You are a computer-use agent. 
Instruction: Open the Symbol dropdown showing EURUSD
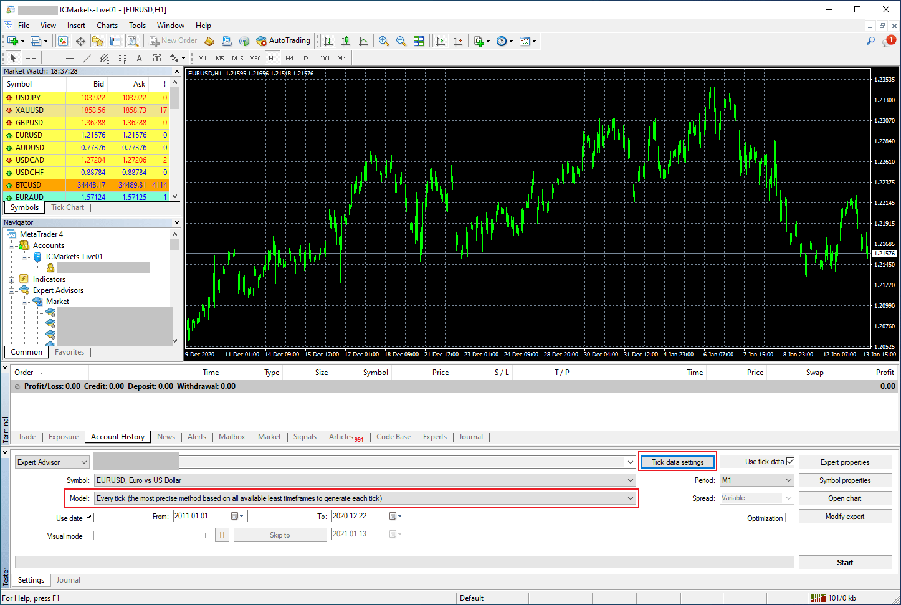[365, 480]
